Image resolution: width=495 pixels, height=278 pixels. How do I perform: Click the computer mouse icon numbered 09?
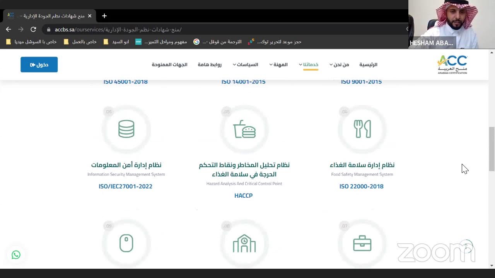[126, 244]
